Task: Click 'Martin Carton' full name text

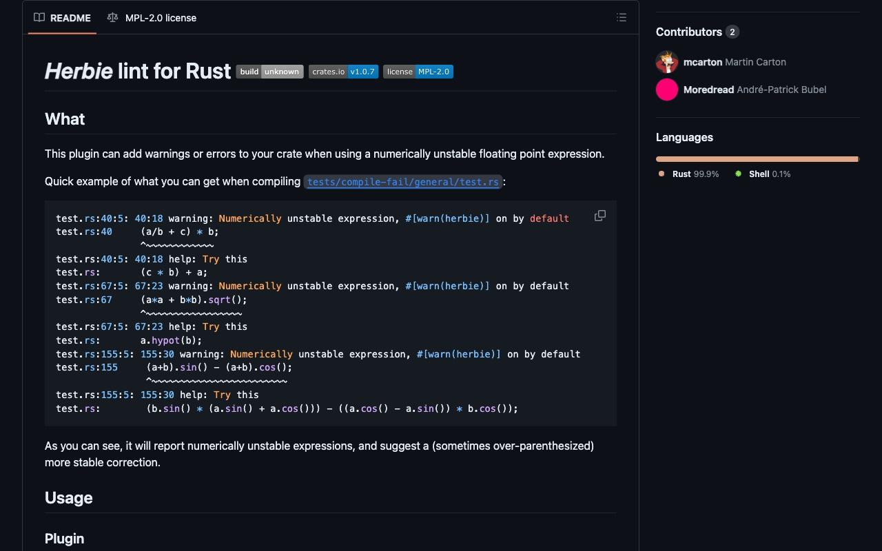Action: coord(755,62)
